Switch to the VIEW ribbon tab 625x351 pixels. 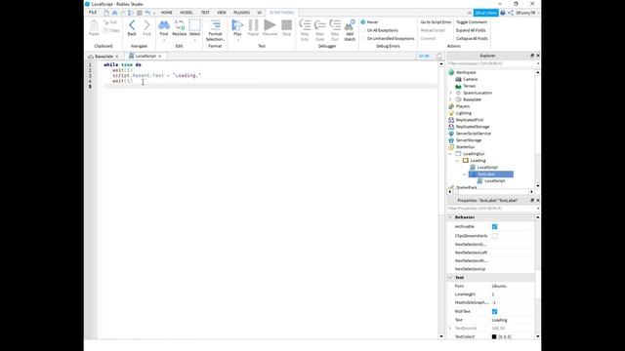click(x=222, y=13)
